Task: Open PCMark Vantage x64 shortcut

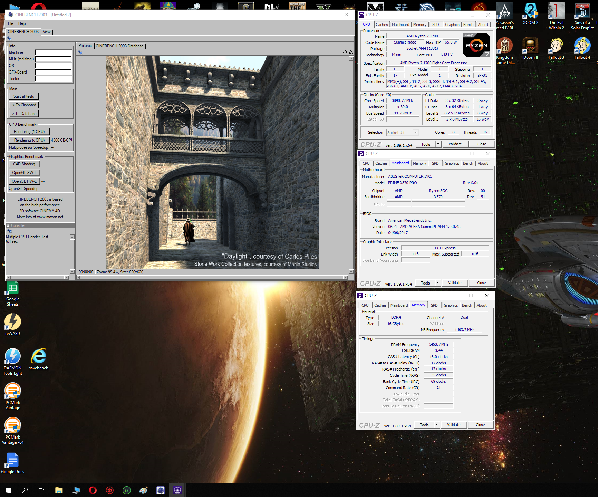Action: (x=13, y=431)
